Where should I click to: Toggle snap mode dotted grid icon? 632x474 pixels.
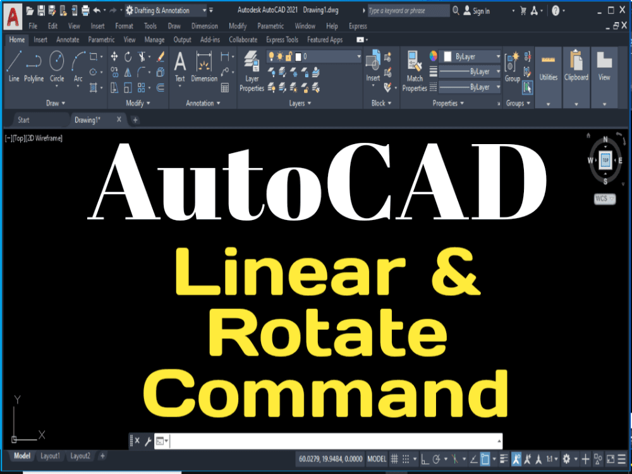pyautogui.click(x=406, y=459)
